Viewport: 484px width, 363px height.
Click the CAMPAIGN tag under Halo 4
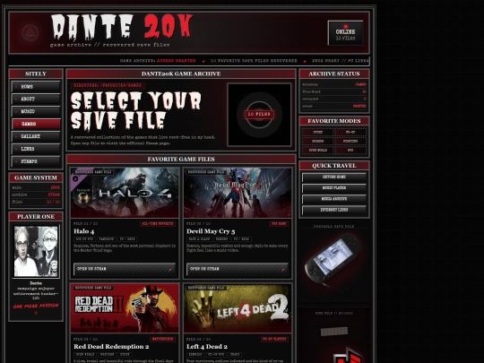107,239
